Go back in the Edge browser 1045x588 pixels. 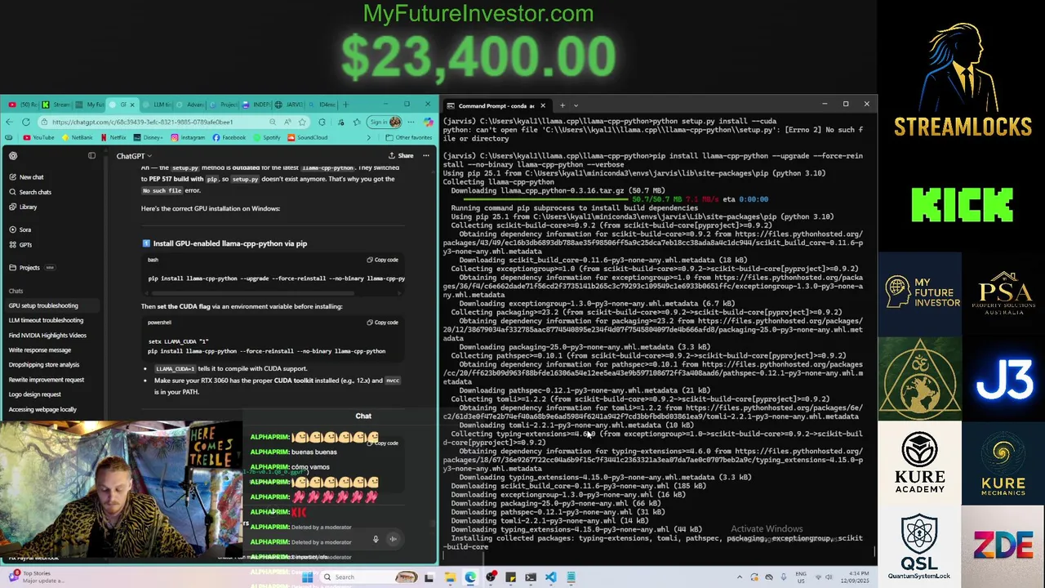[9, 122]
